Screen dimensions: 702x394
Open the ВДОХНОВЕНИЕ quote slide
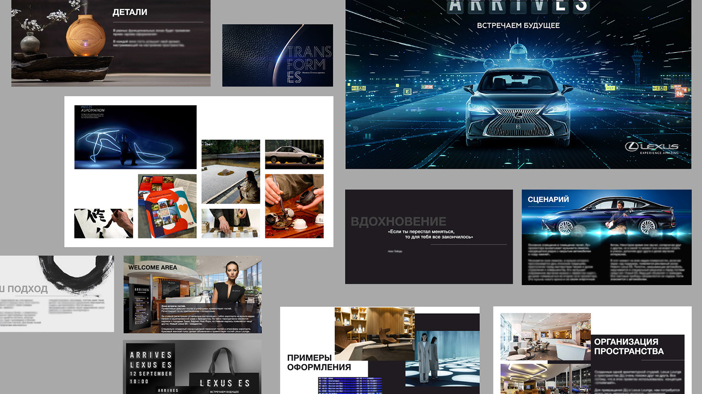click(429, 236)
